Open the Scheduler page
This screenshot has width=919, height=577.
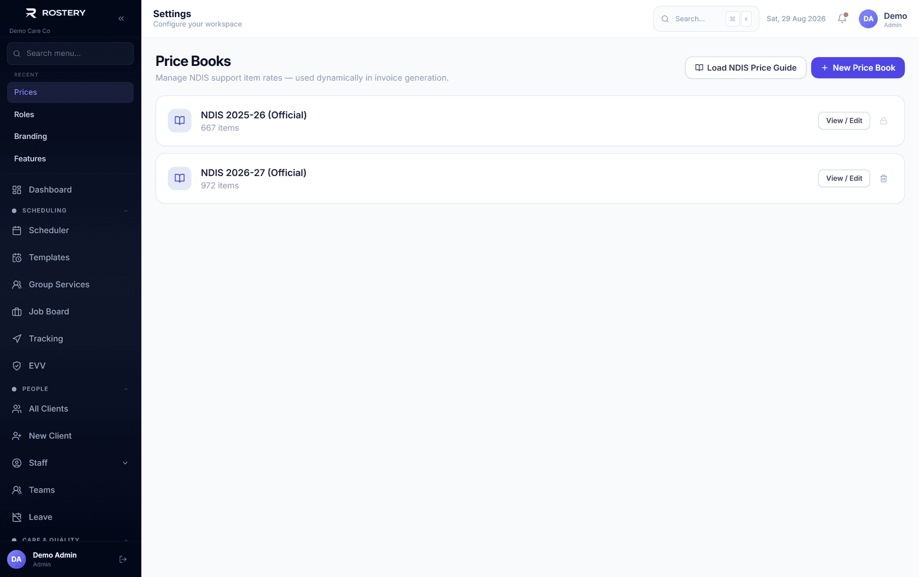coord(70,230)
